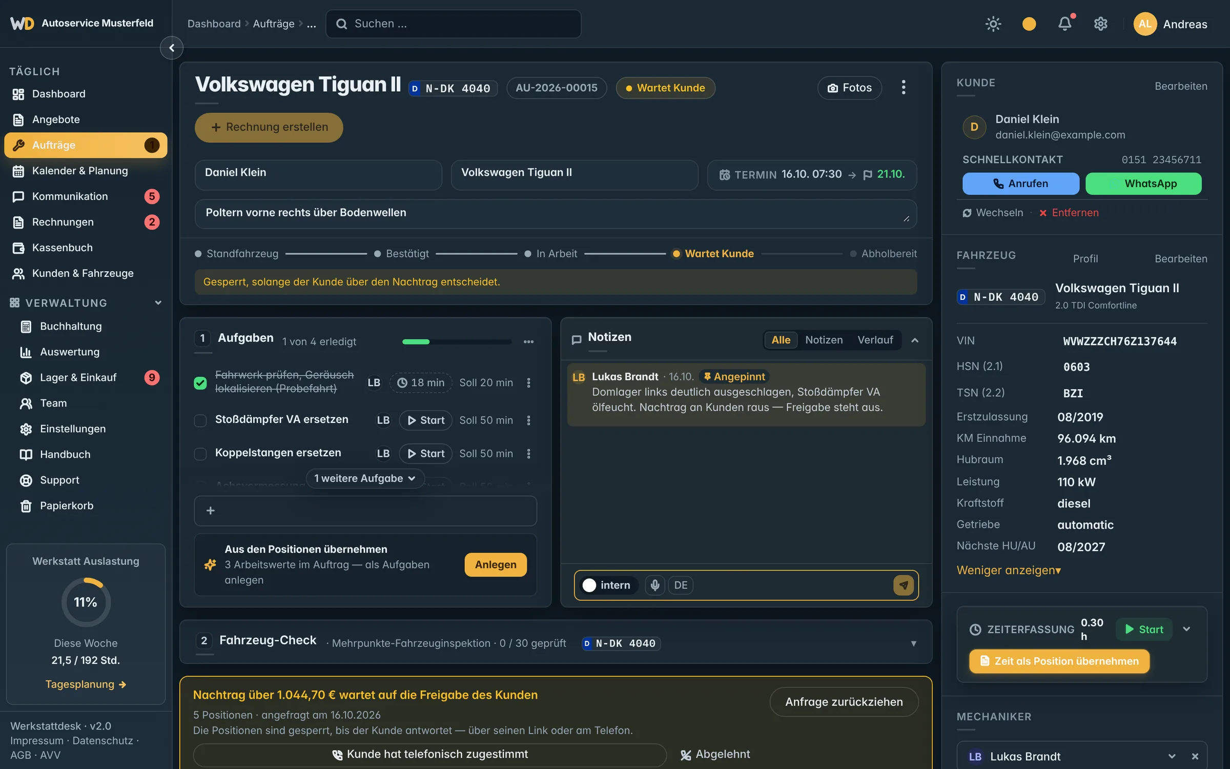Image resolution: width=1230 pixels, height=769 pixels.
Task: Toggle the light theme sun icon
Action: 993,24
